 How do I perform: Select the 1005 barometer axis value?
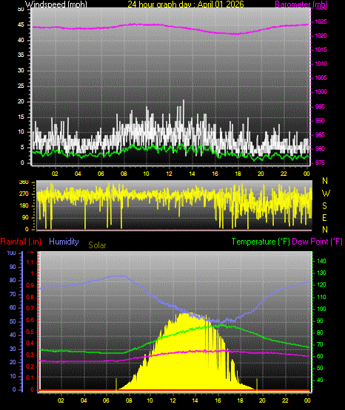[321, 78]
